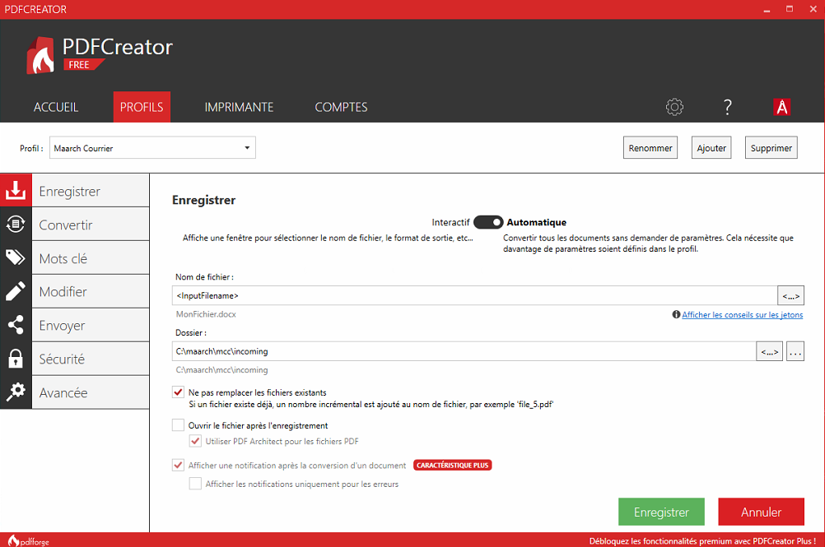Image resolution: width=825 pixels, height=547 pixels.
Task: Open token list for Dossier field
Action: (x=769, y=351)
